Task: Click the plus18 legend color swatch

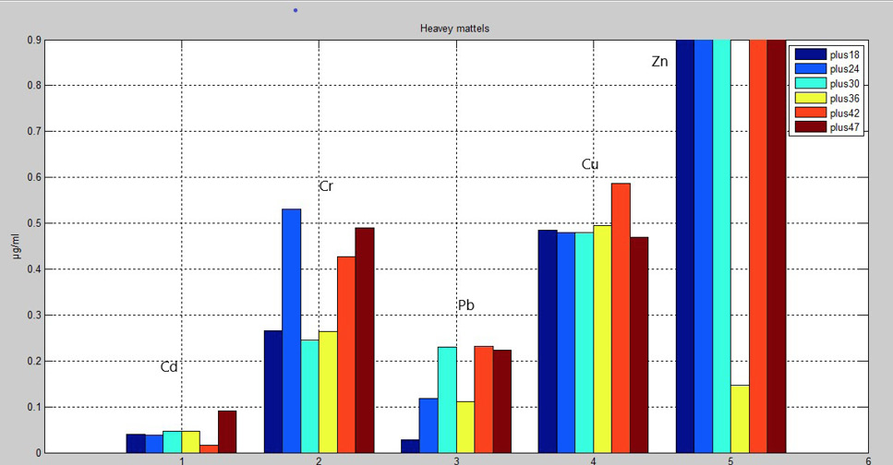Action: [x=811, y=54]
